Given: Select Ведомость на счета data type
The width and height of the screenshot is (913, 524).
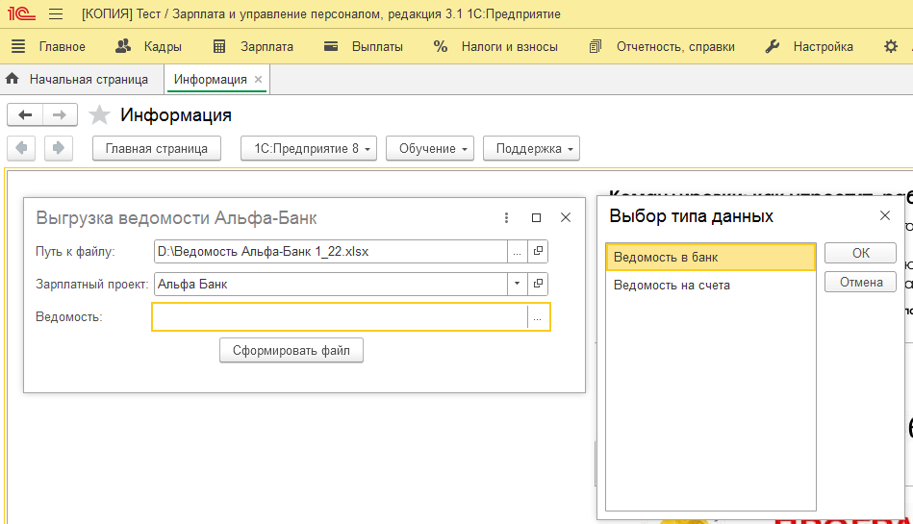Looking at the screenshot, I should (710, 286).
